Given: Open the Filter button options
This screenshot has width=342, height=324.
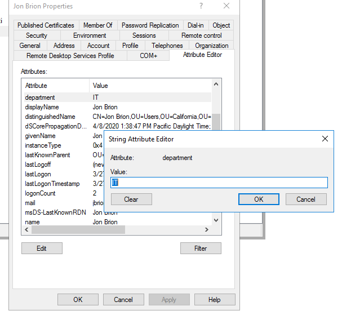Looking at the screenshot, I should pos(201,248).
